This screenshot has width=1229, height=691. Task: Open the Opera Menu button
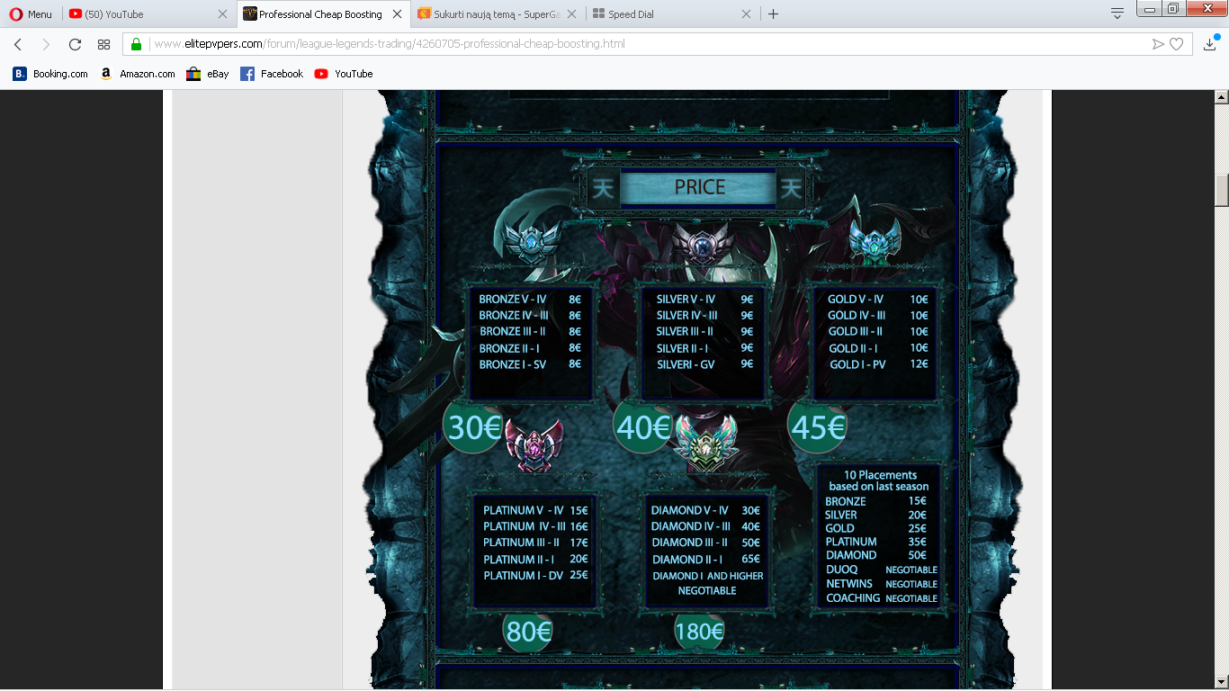(31, 14)
